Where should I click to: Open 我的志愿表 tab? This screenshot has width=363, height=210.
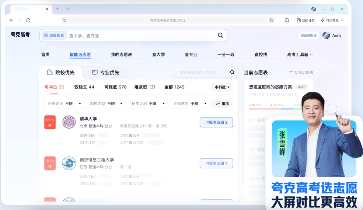pos(121,55)
